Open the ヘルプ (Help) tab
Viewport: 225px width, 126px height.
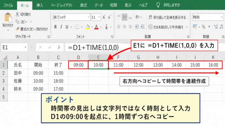coord(143,5)
